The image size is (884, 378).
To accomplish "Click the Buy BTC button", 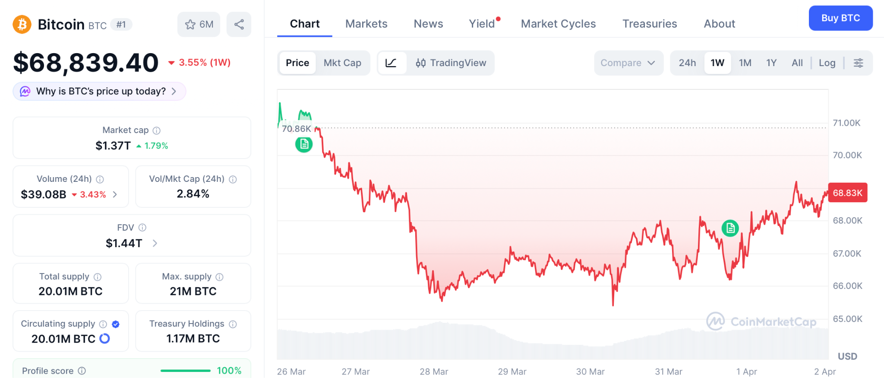I will click(840, 18).
